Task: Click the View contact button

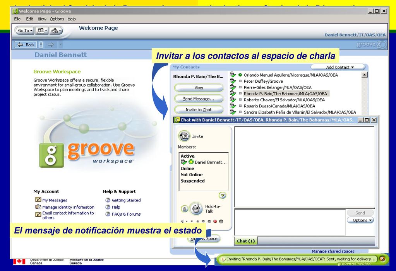Action: pyautogui.click(x=199, y=88)
